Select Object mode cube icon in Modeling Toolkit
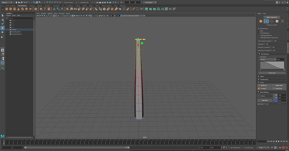The height and width of the screenshot is (151, 289). [x=261, y=21]
